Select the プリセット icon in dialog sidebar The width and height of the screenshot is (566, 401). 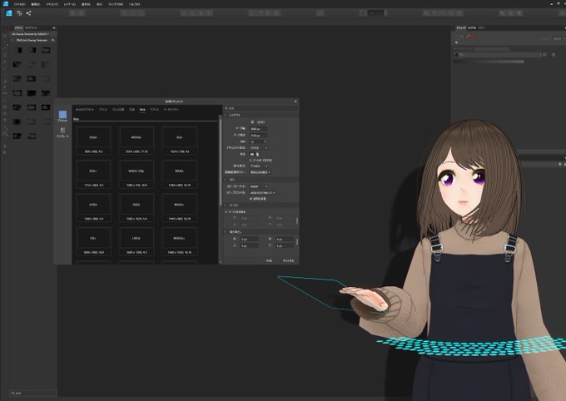point(62,116)
